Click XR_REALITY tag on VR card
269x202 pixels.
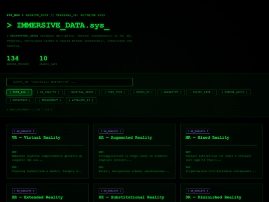click(24, 131)
